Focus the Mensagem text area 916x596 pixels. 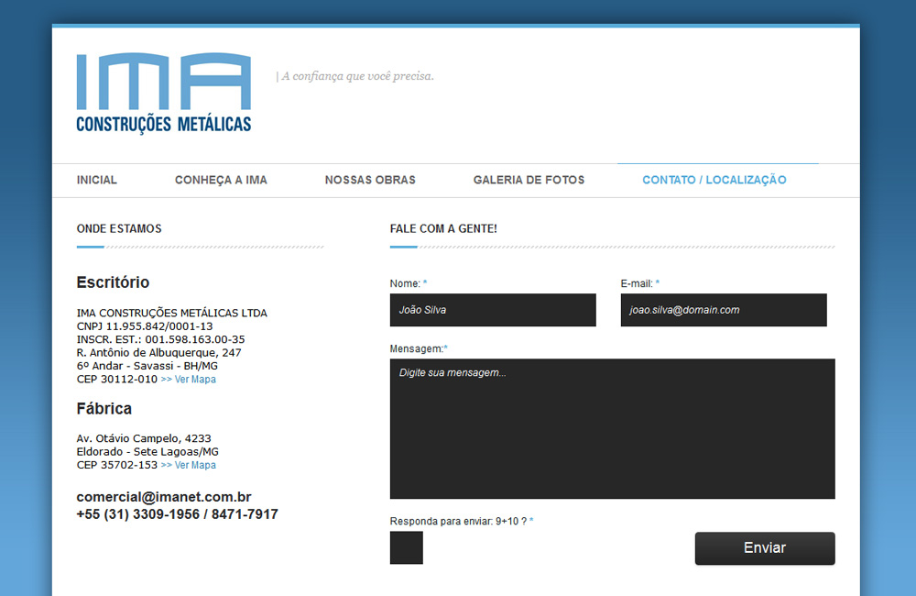click(612, 429)
